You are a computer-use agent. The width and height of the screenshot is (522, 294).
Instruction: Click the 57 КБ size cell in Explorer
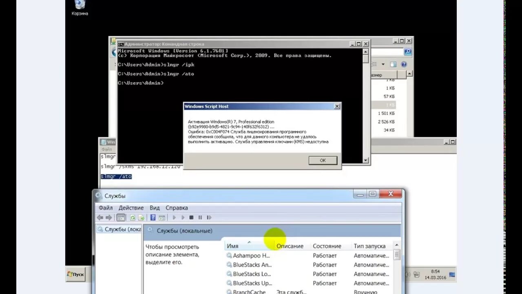[389, 96]
